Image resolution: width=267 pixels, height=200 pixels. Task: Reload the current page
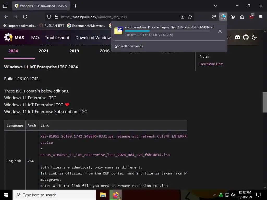[x=25, y=17]
